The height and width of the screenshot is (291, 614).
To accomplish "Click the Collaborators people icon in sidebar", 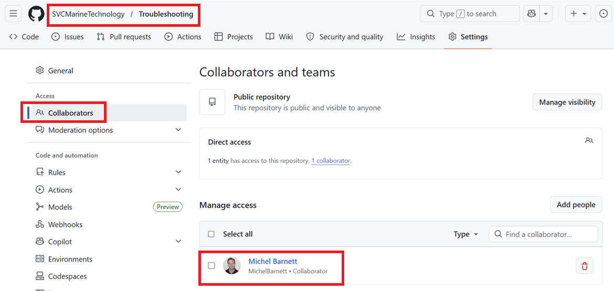I will point(39,113).
